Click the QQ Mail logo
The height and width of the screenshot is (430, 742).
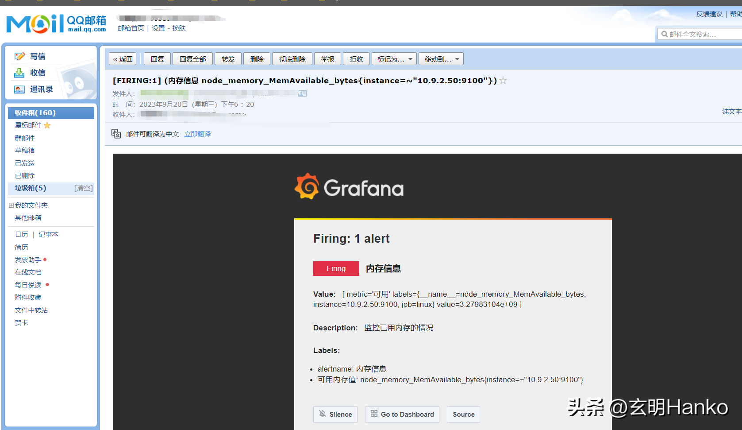click(x=56, y=24)
